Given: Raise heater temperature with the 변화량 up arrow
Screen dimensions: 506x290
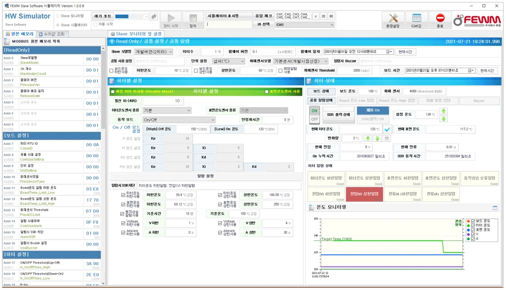Looking at the screenshot, I should [368, 138].
